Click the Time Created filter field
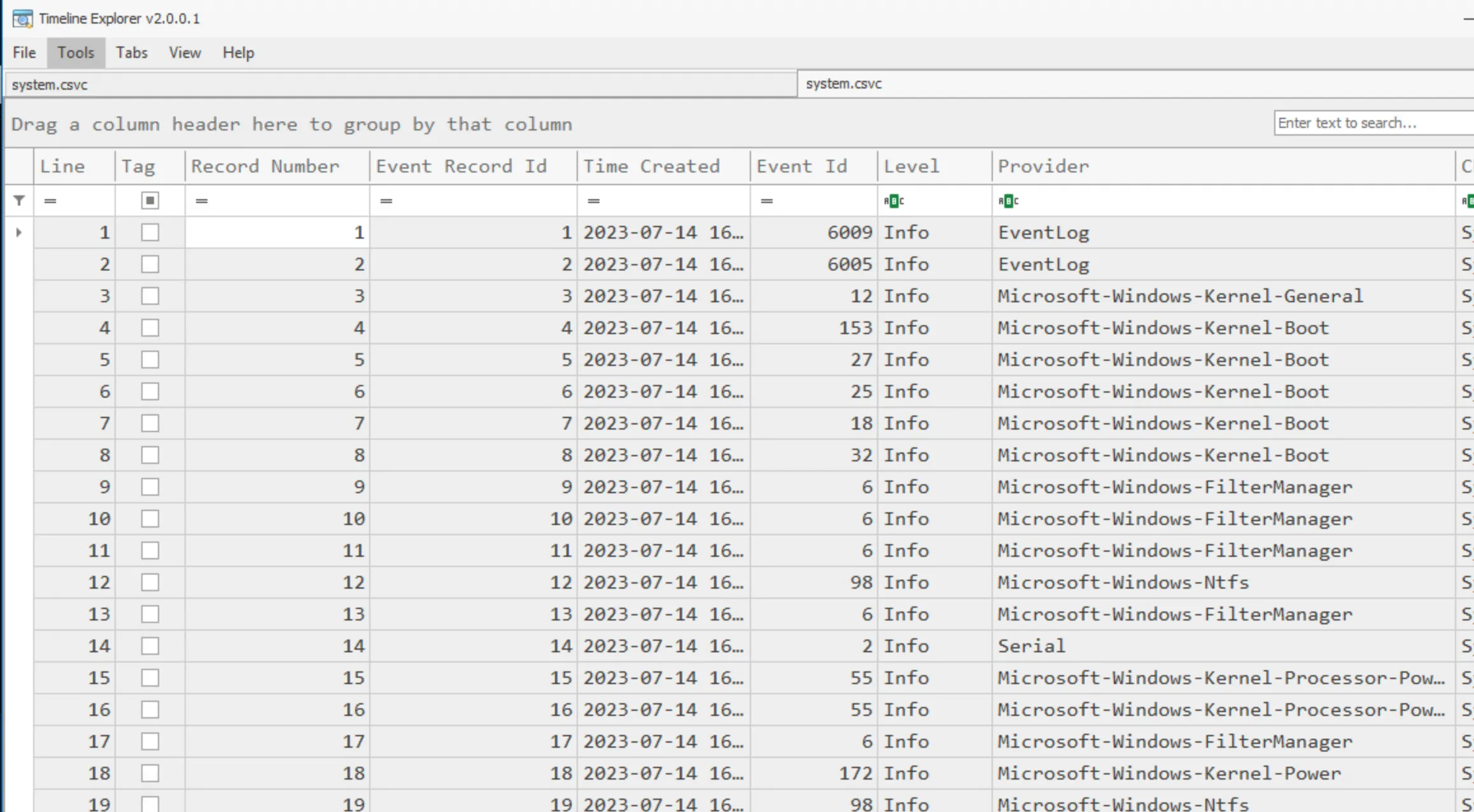The width and height of the screenshot is (1474, 812). pyautogui.click(x=664, y=201)
